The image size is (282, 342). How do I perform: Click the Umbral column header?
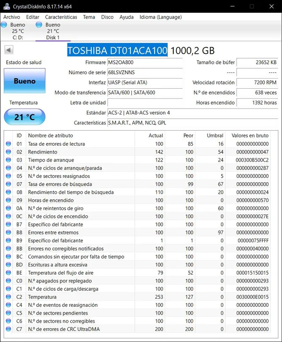(x=210, y=135)
